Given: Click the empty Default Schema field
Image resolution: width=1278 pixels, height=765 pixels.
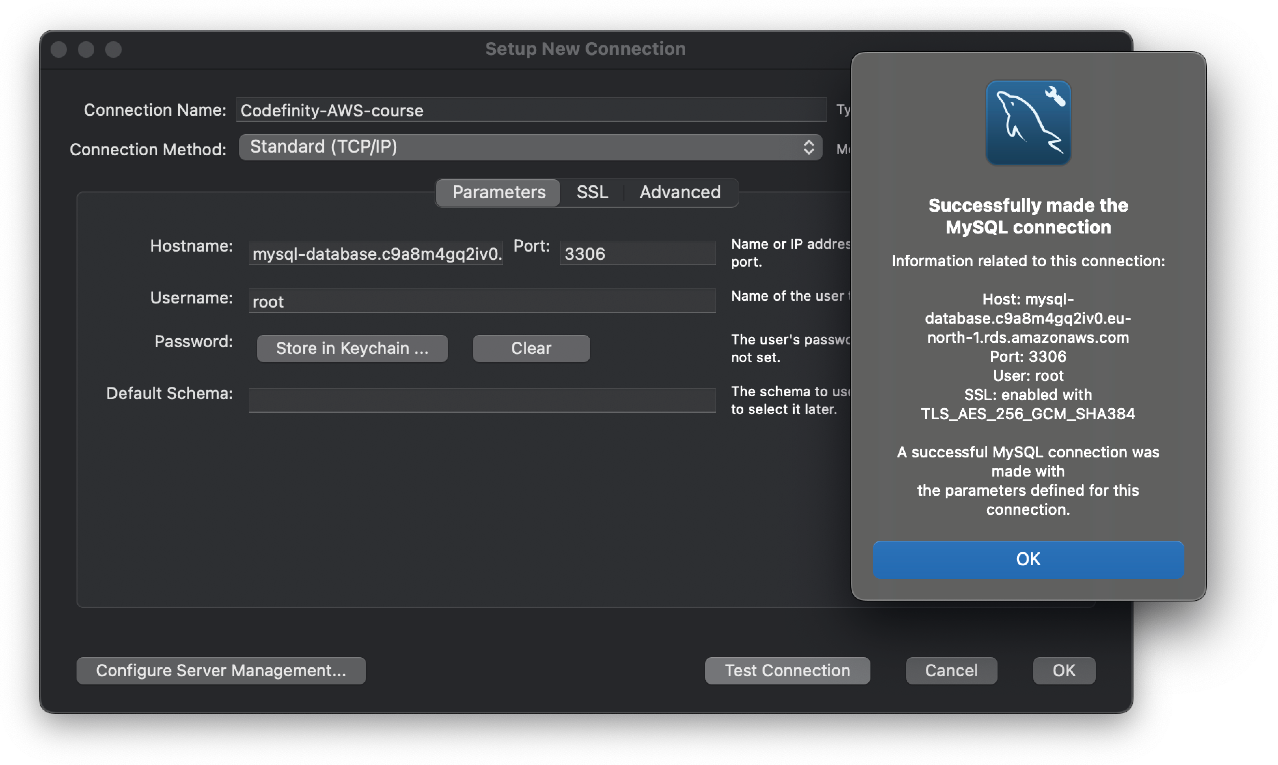Looking at the screenshot, I should (x=482, y=400).
